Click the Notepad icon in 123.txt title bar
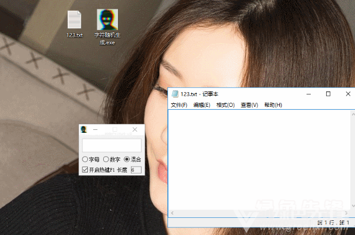The height and width of the screenshot is (235, 355). (x=175, y=94)
